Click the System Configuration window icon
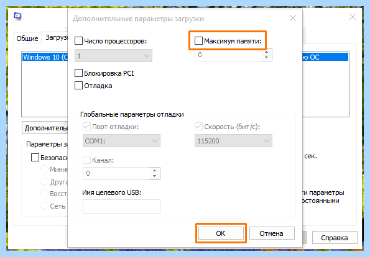Image resolution: width=370 pixels, height=257 pixels. 17,17
